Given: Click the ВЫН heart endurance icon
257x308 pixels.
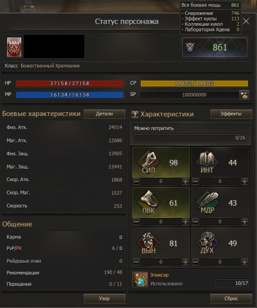Looking at the screenshot, I should [148, 242].
